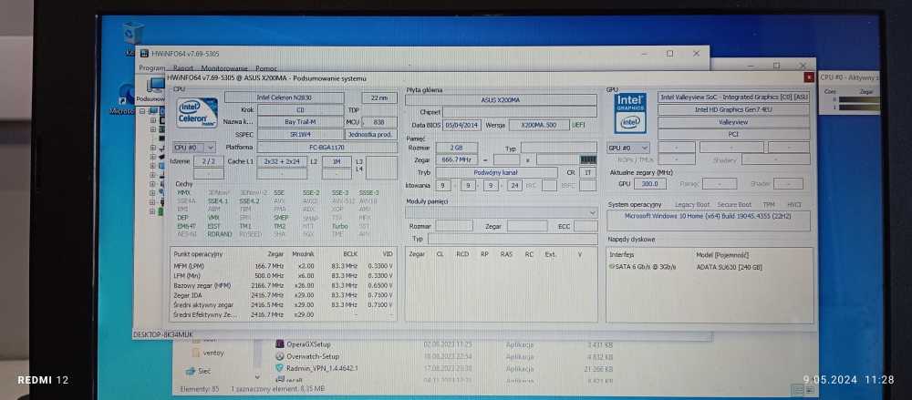The width and height of the screenshot is (912, 400).
Task: Open the Recycle Bin on desktop
Action: click(132, 34)
